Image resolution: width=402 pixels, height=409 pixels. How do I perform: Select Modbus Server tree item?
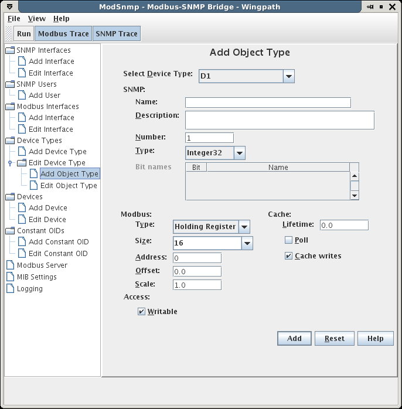pos(42,265)
